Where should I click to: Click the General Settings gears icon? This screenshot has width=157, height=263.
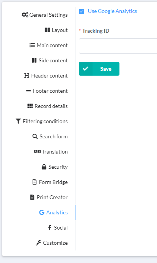[x=25, y=15]
